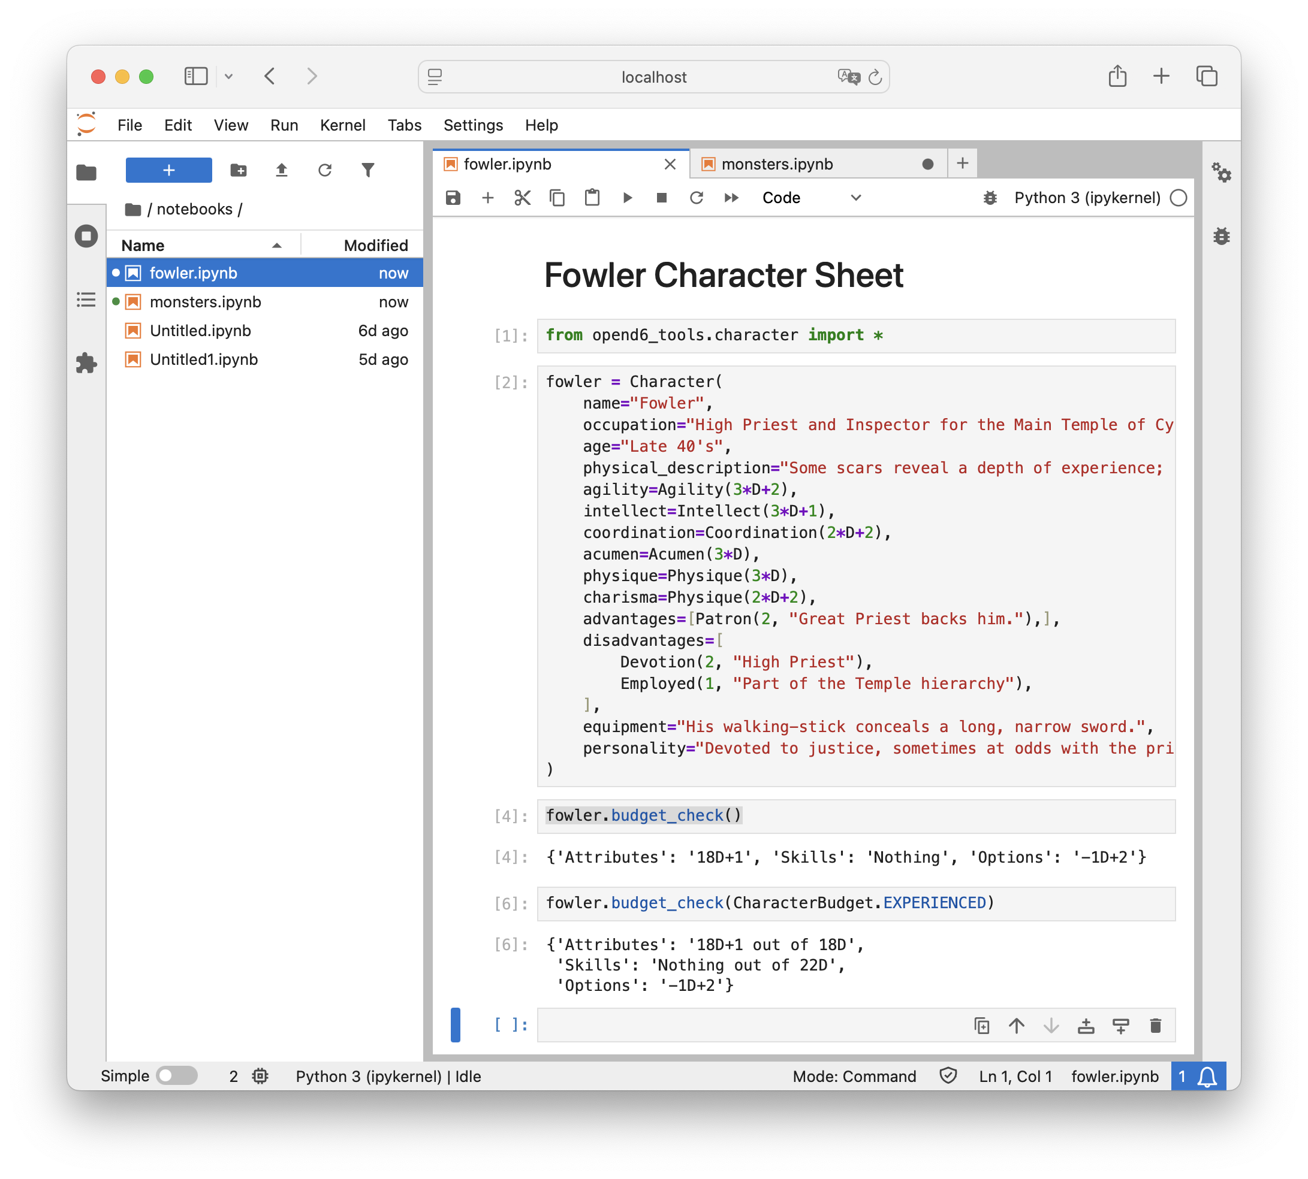The height and width of the screenshot is (1179, 1308).
Task: Close the fowler.ipynb tab
Action: [670, 164]
